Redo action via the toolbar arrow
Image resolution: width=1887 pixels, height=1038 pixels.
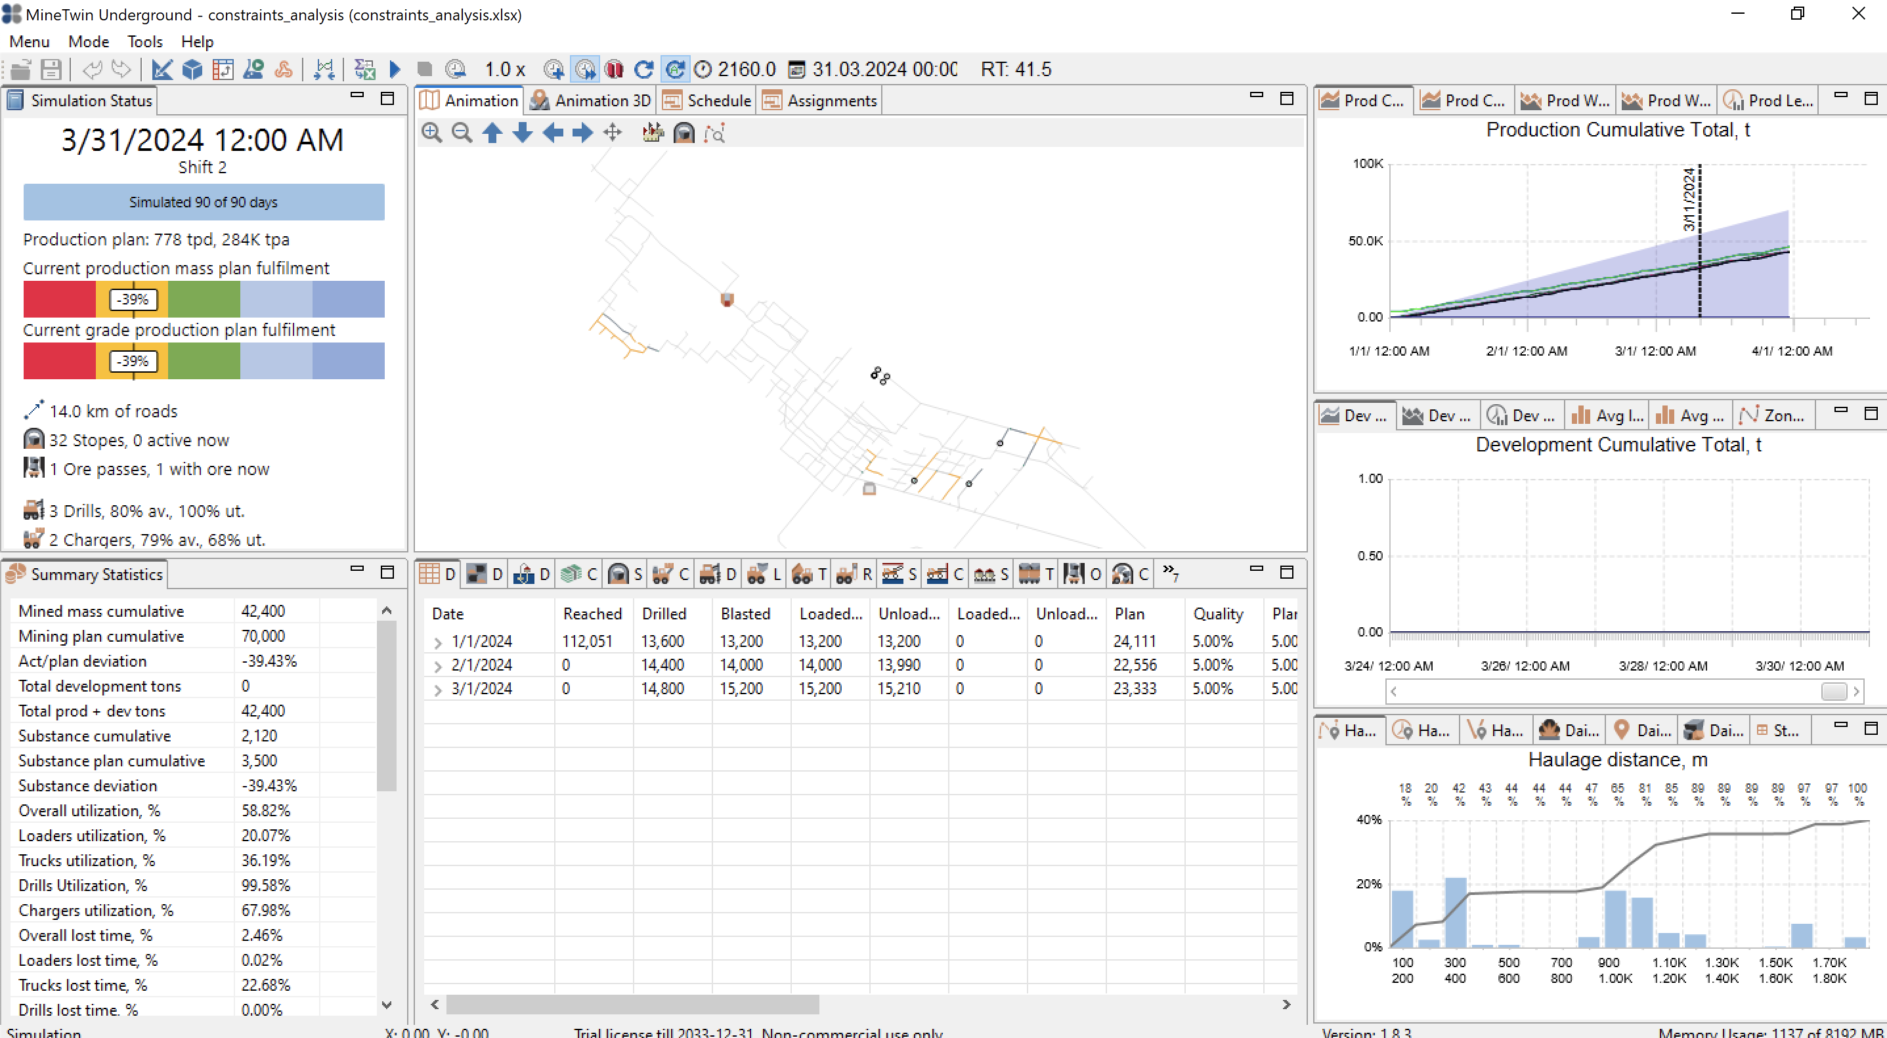pos(121,70)
